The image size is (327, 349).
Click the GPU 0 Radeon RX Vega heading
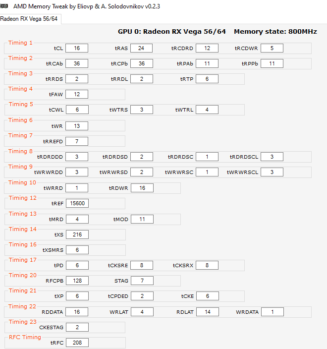pyautogui.click(x=172, y=32)
